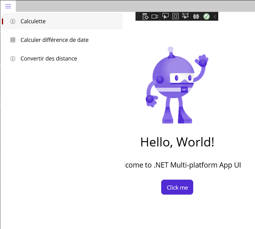255x229 pixels.
Task: Toggle Display Layout Adorners square icon
Action: click(x=175, y=16)
